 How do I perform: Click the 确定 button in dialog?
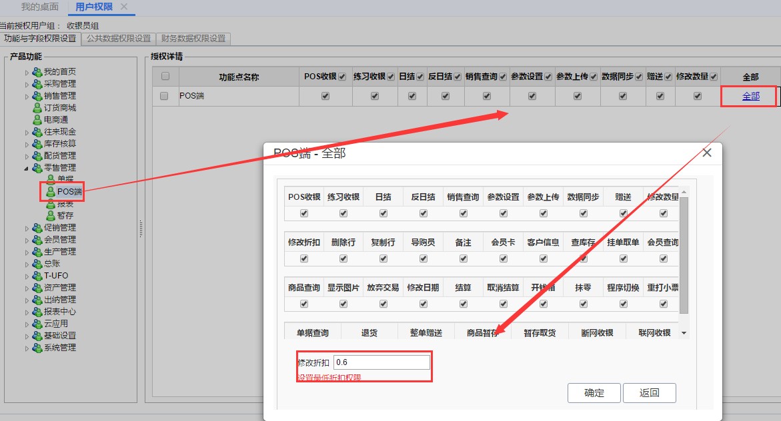[594, 392]
